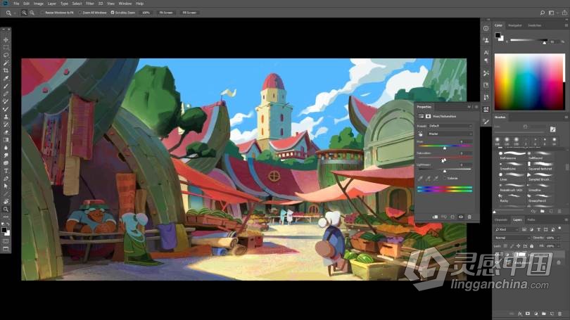Click the clip to layer icon in Properties
Screen dimensions: 570x320
(435, 217)
